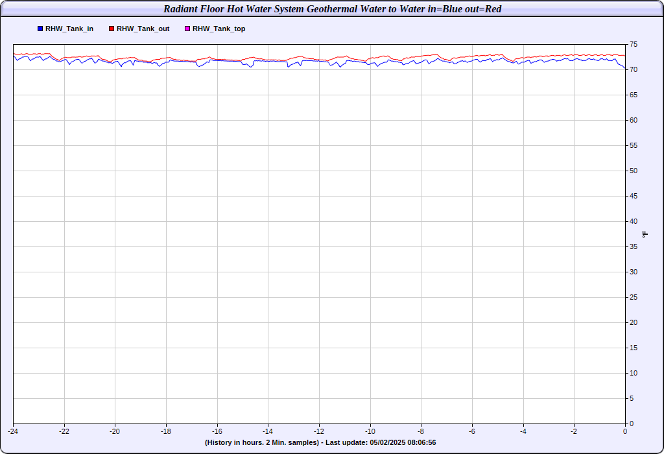The width and height of the screenshot is (664, 454).
Task: Click the 10 degree y-axis value
Action: 634,373
